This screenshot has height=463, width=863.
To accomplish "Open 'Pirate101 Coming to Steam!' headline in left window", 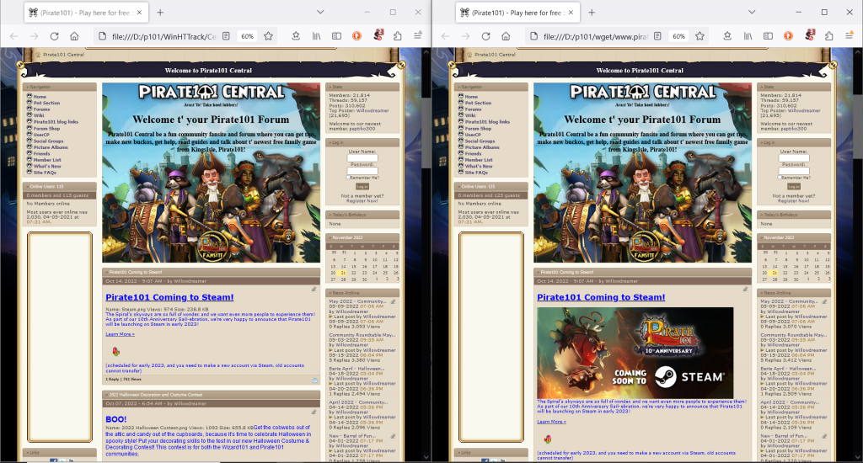I will point(169,297).
